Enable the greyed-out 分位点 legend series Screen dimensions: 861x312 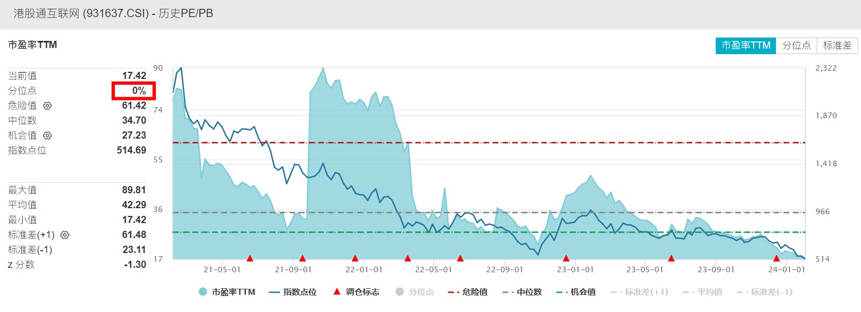[x=415, y=292]
